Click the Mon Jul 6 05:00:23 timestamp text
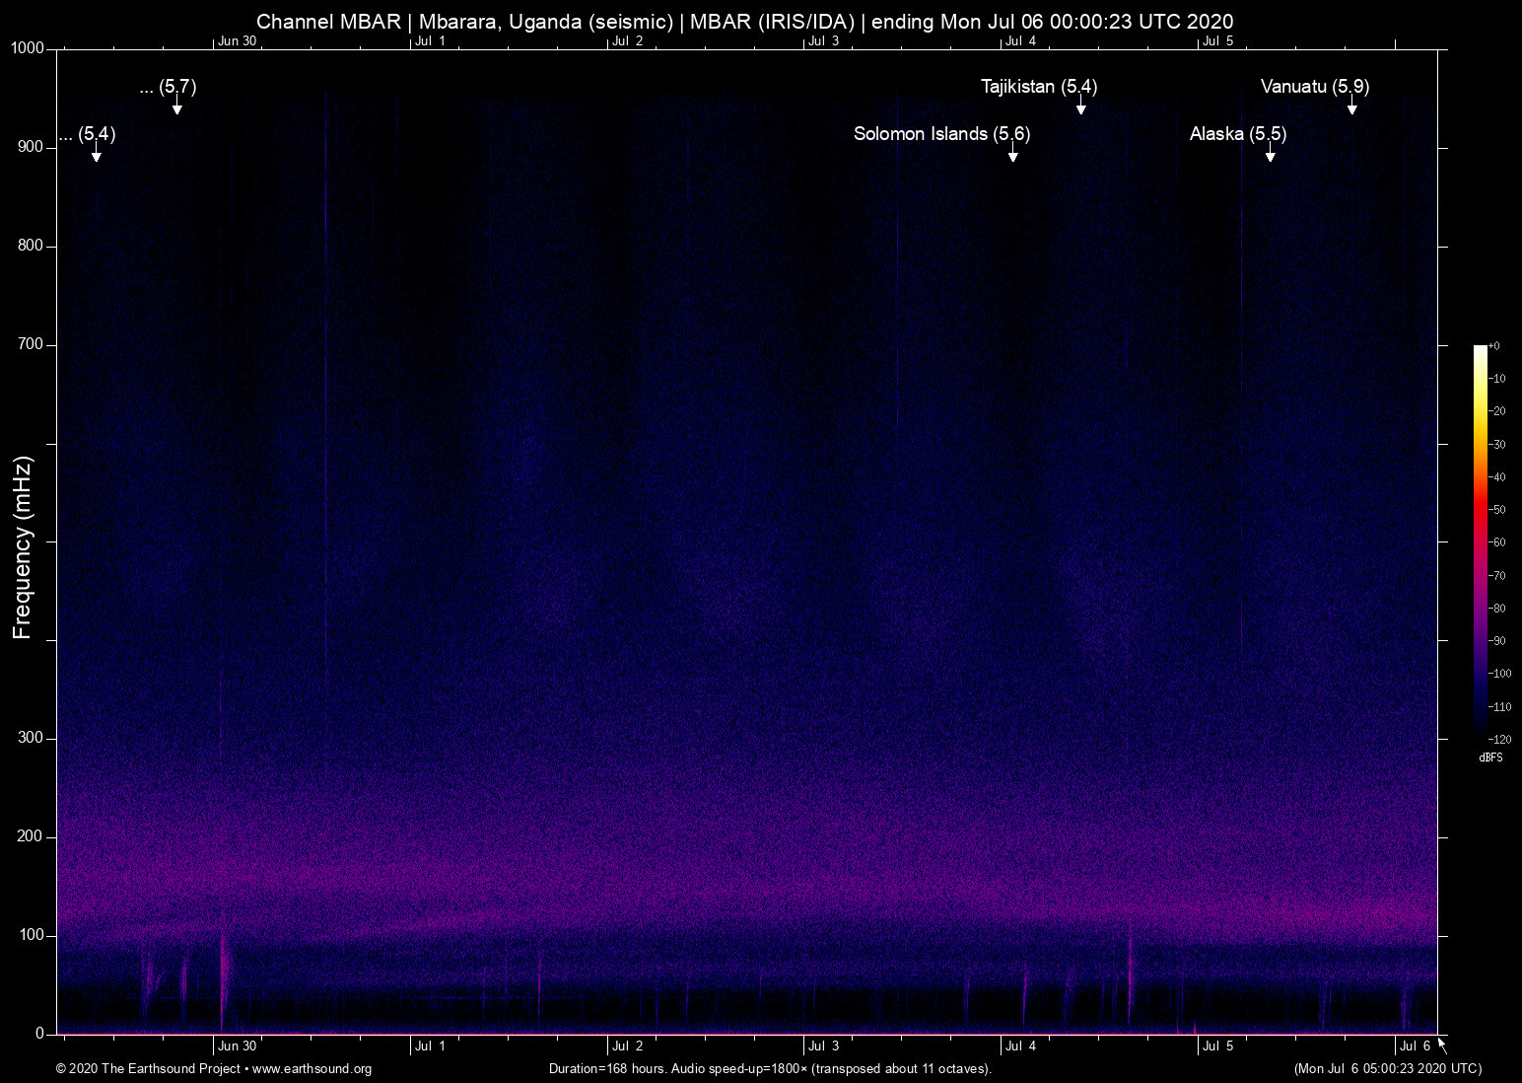The height and width of the screenshot is (1083, 1522). [x=1387, y=1069]
